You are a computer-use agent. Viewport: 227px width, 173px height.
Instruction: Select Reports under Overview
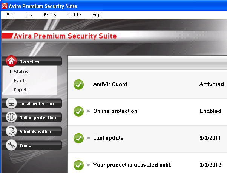pyautogui.click(x=21, y=90)
